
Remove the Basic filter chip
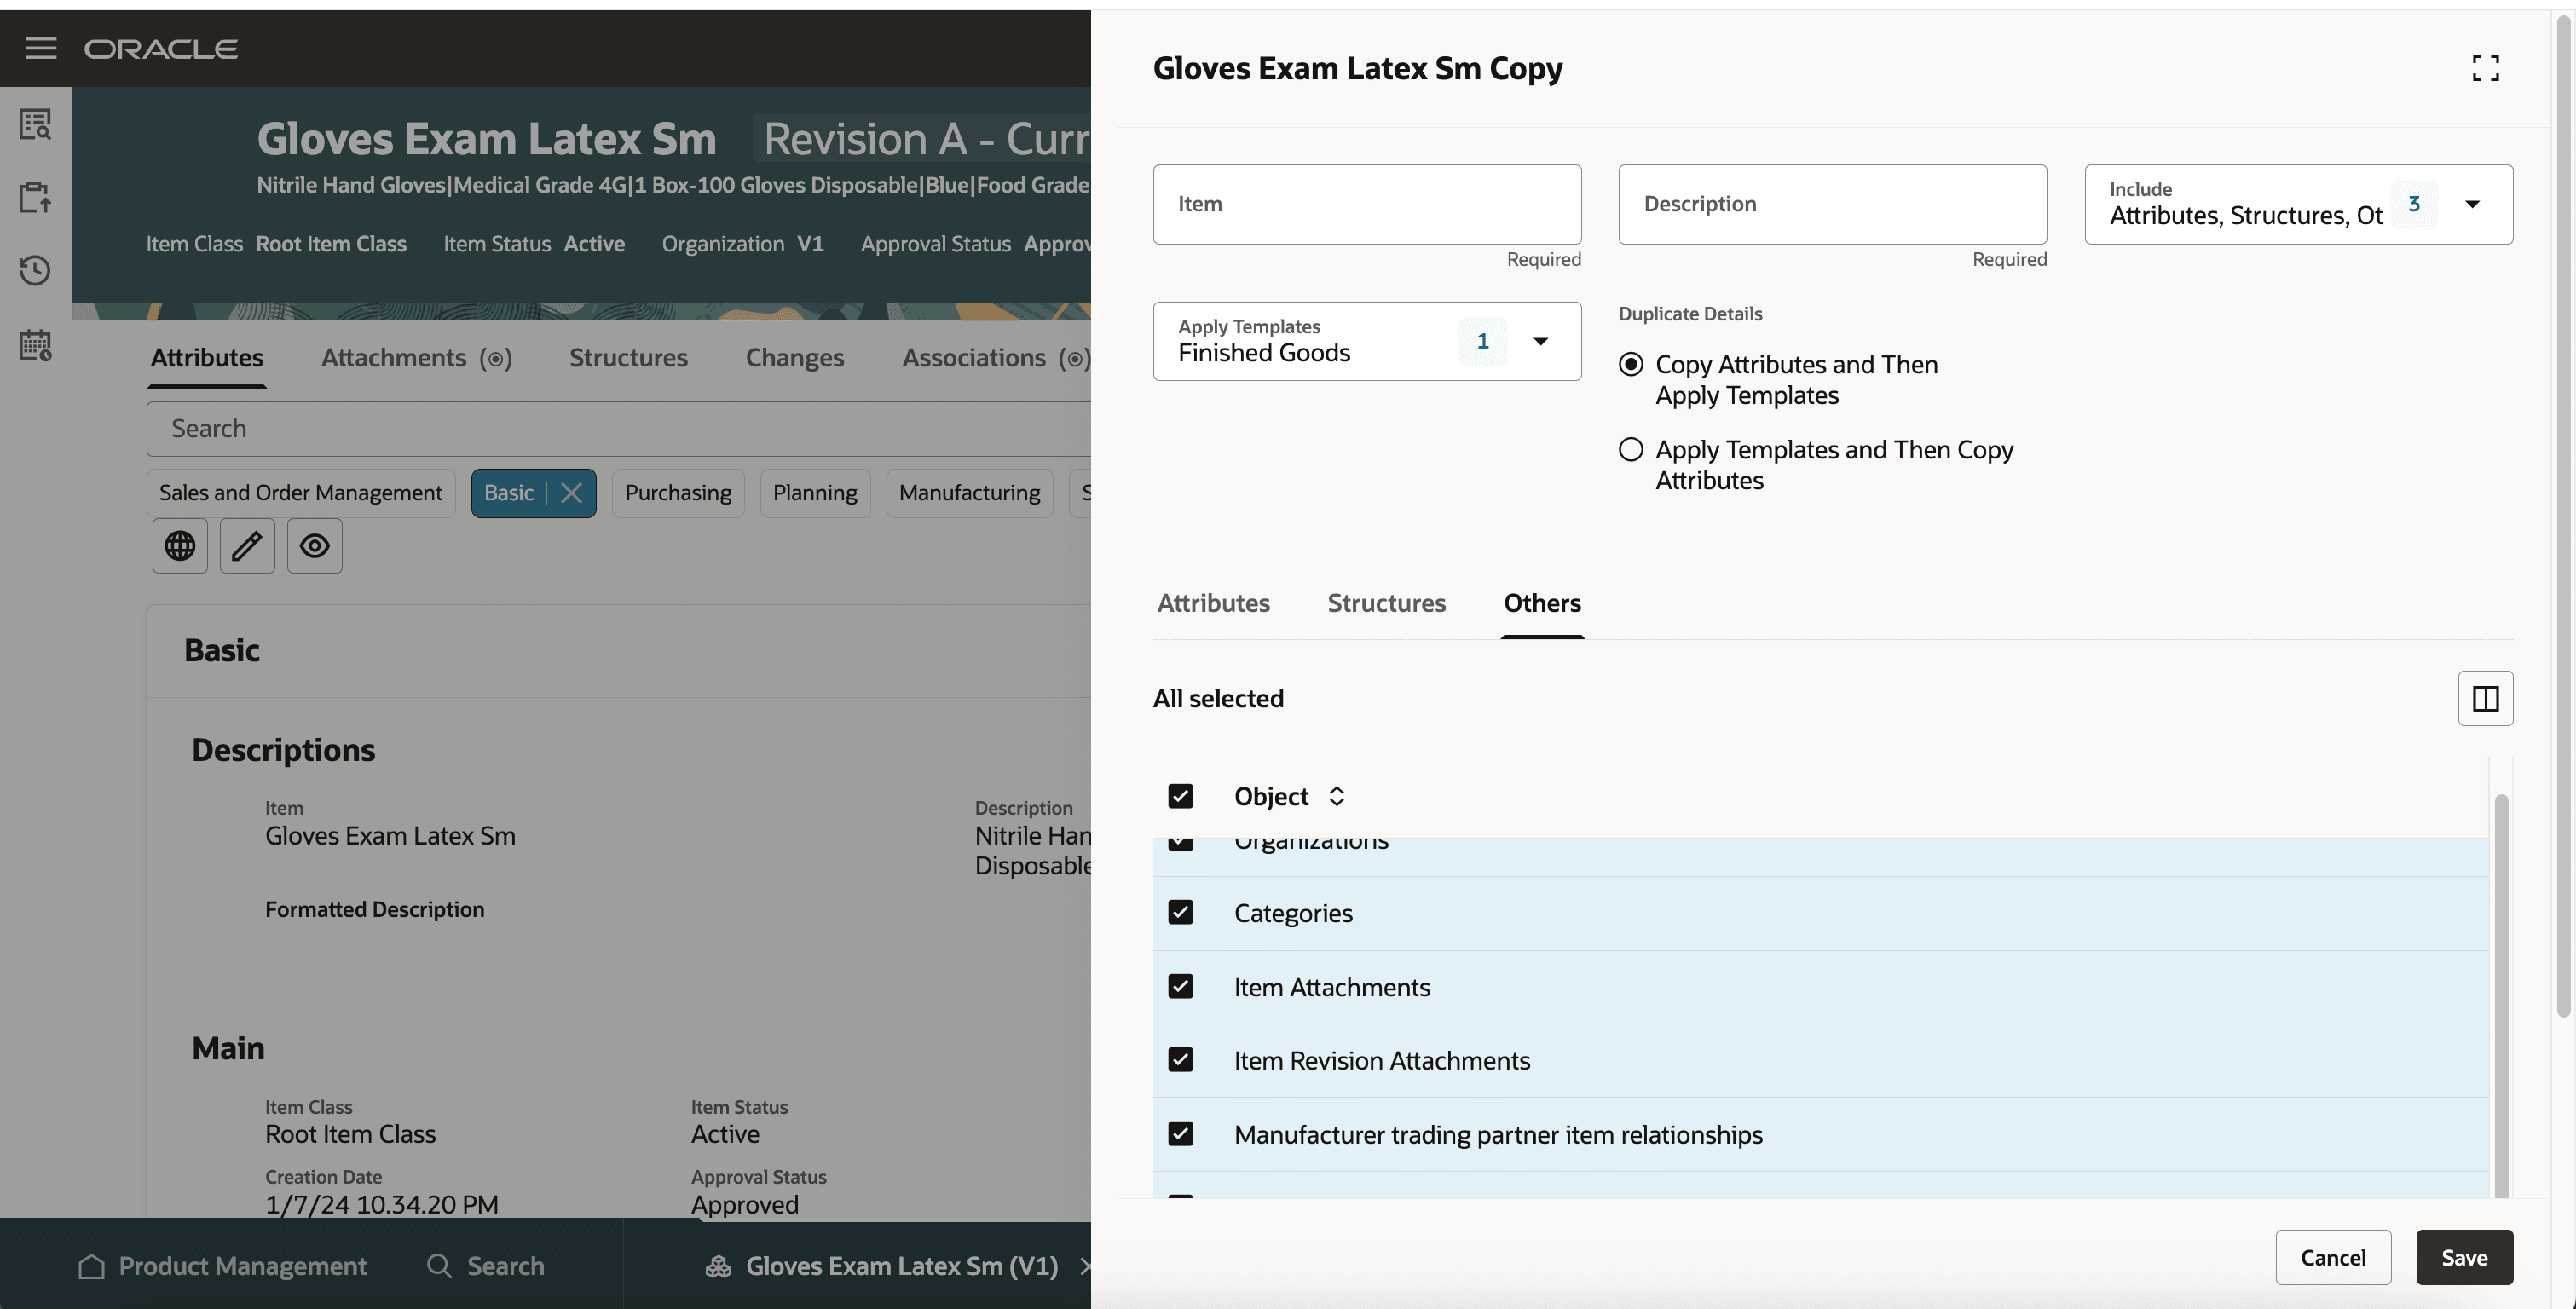571,493
